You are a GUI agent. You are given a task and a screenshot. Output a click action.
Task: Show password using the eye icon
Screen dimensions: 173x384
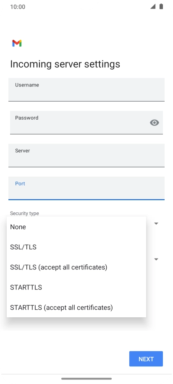[x=155, y=123]
